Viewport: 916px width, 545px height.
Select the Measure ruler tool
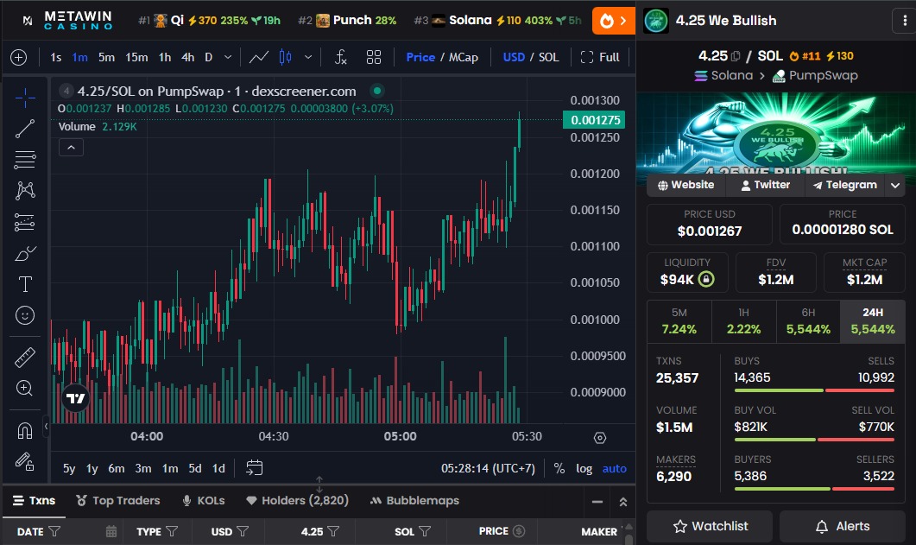24,356
